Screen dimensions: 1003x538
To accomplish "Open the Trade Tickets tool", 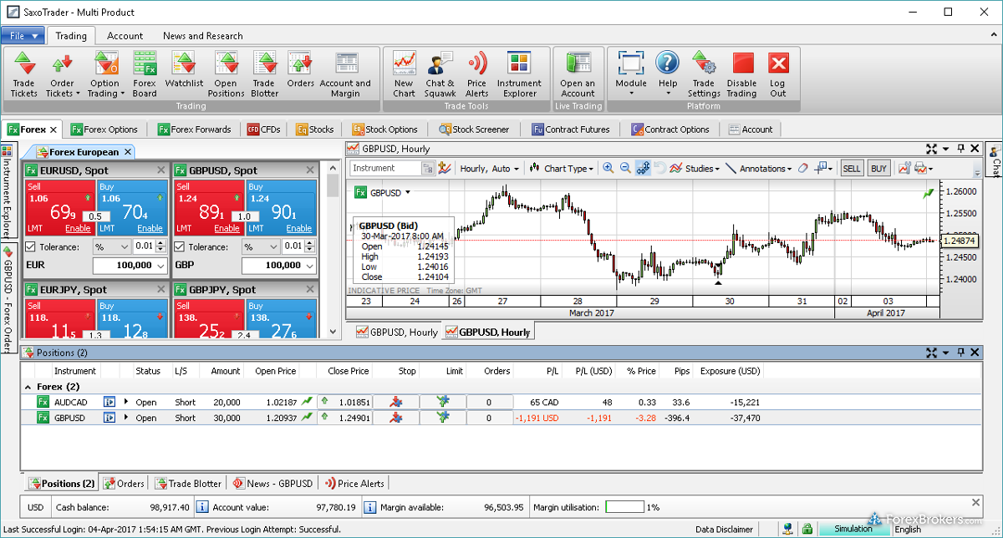I will 23,75.
